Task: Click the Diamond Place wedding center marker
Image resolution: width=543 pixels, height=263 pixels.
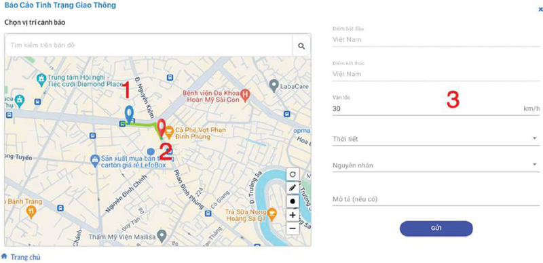Action: [41, 80]
